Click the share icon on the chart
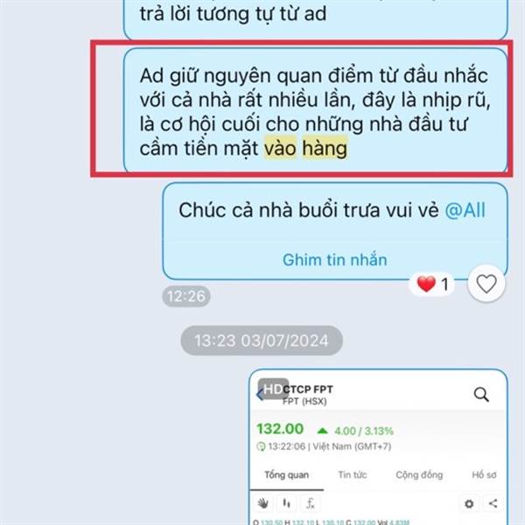Image resolution: width=525 pixels, height=525 pixels. click(x=493, y=503)
